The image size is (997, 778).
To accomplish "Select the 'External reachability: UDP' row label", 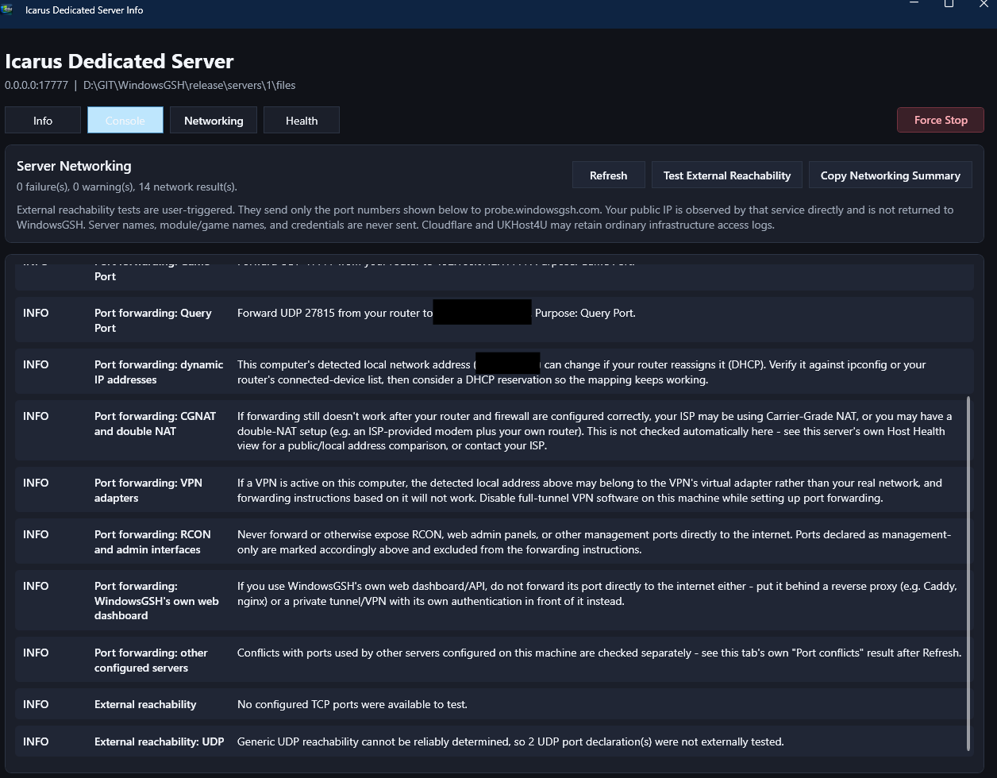I will click(160, 741).
